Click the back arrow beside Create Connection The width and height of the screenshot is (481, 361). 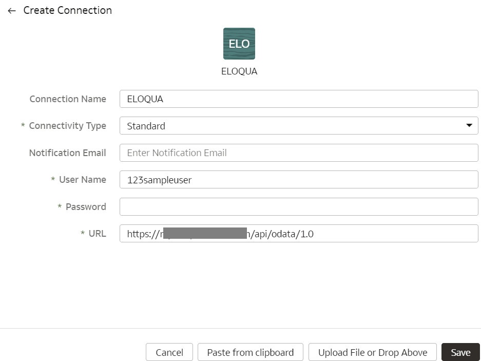(x=12, y=11)
